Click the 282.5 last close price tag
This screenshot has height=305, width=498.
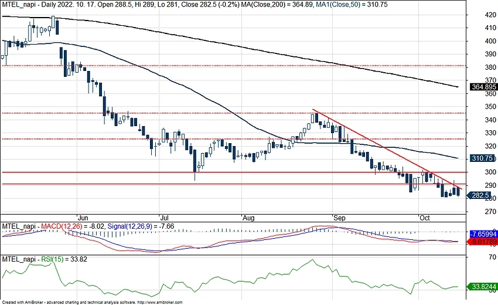pos(480,195)
